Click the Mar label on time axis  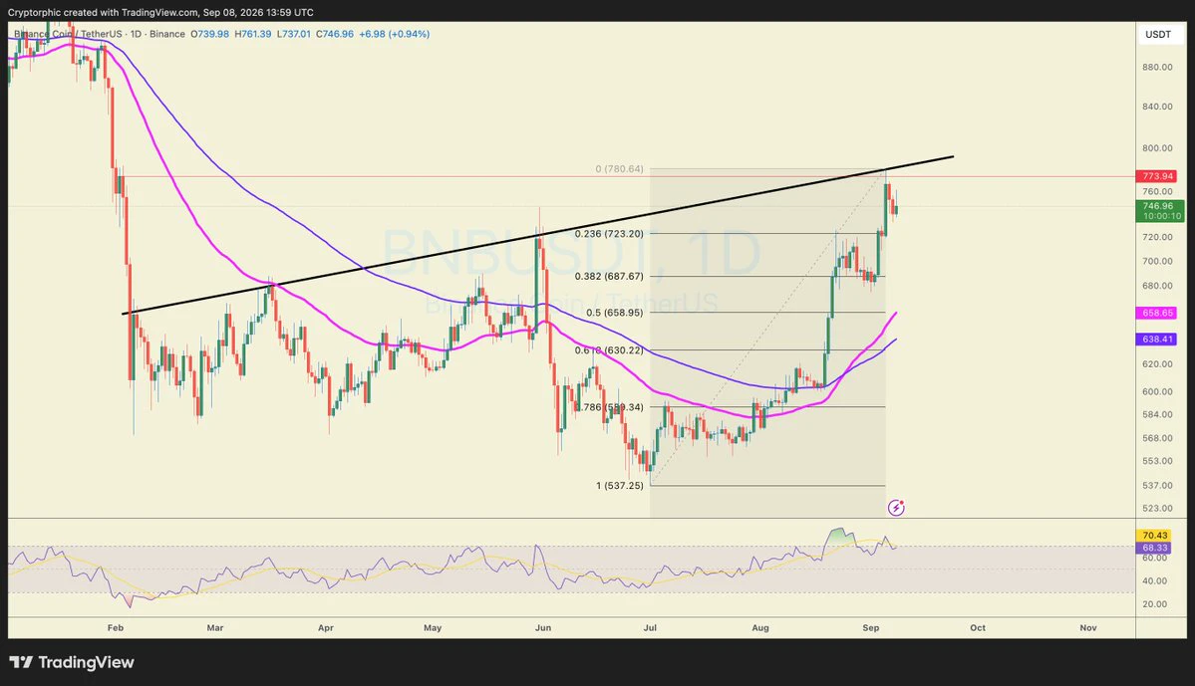pos(215,628)
